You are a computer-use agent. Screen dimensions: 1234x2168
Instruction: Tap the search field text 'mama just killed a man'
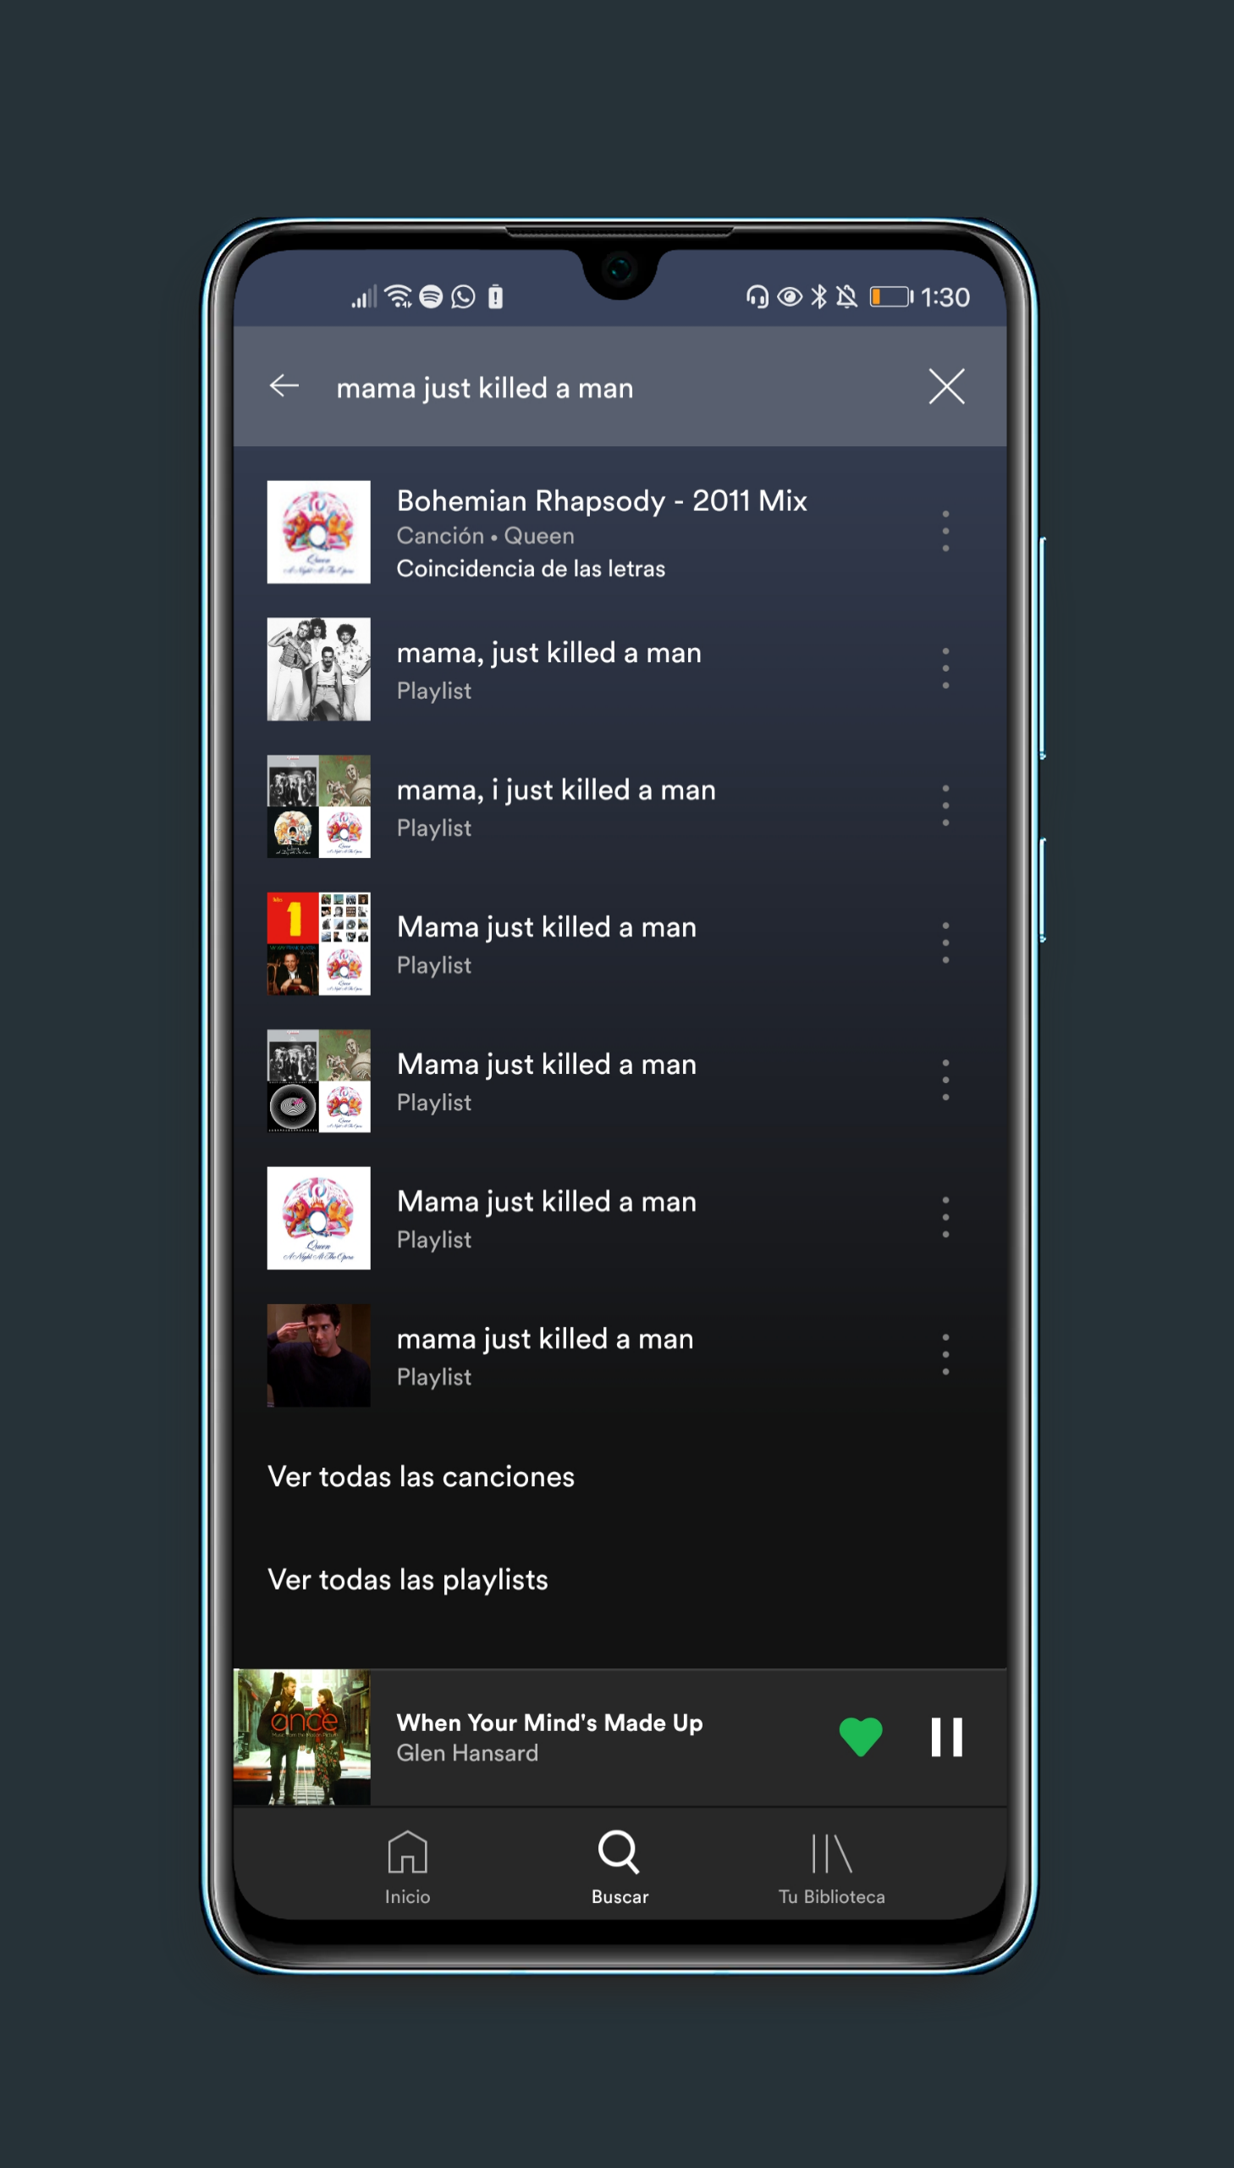pyautogui.click(x=485, y=389)
